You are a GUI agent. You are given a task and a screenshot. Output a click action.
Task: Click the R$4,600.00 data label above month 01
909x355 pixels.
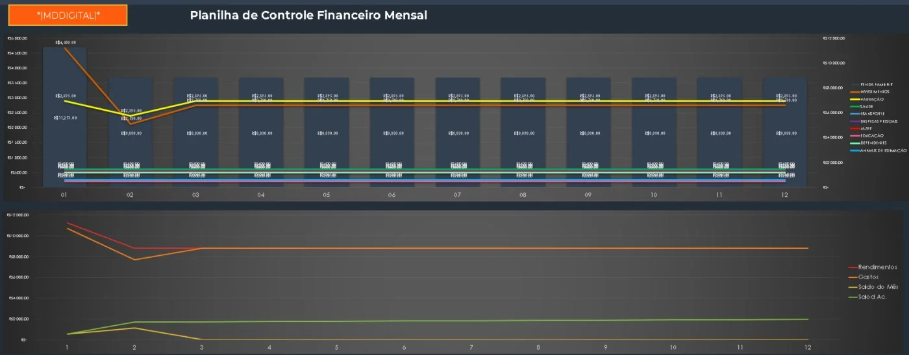(x=66, y=42)
